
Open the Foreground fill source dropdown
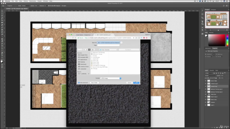point(10,6)
